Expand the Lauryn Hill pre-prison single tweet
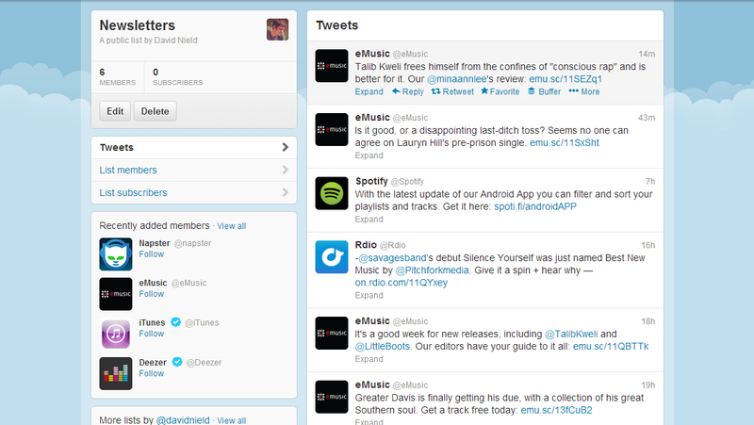 369,155
